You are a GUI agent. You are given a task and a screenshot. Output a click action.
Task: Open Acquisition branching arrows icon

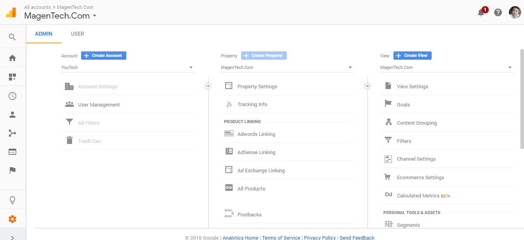12,133
